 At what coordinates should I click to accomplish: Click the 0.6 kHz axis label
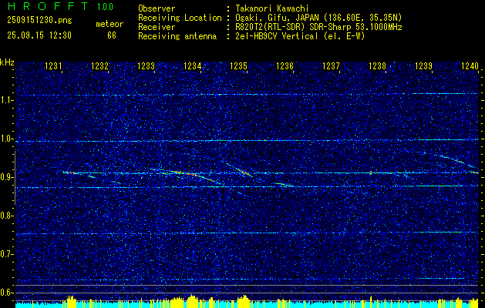tap(6, 293)
